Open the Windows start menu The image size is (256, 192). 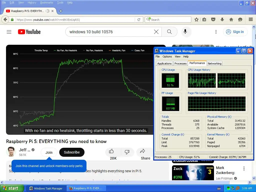tap(12, 188)
